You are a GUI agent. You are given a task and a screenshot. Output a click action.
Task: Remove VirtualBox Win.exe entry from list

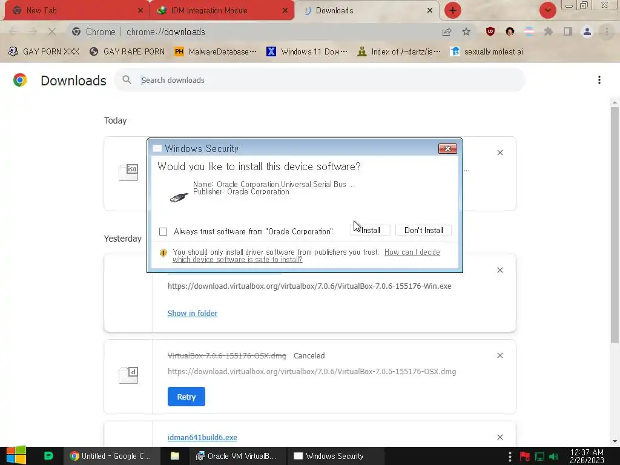500,270
